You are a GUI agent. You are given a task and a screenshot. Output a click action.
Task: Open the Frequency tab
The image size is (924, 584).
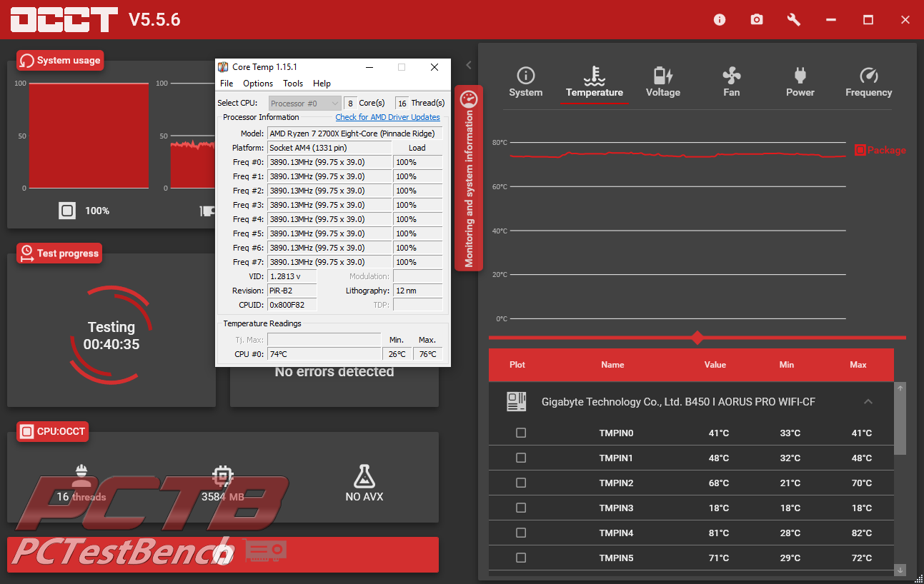(x=869, y=83)
